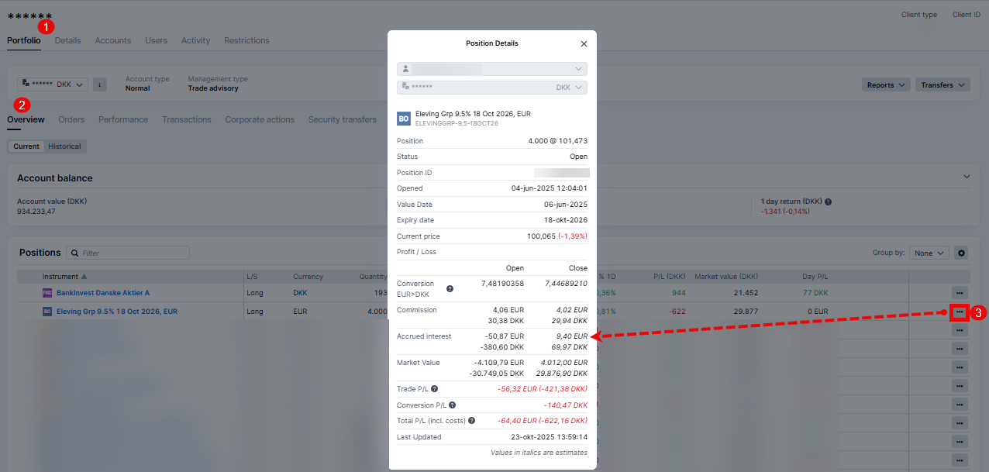
Task: Open the Accounts tab
Action: [x=113, y=40]
